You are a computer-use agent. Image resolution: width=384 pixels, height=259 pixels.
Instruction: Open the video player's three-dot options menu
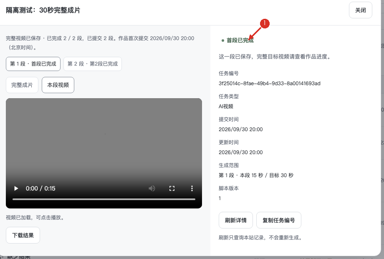pos(192,188)
